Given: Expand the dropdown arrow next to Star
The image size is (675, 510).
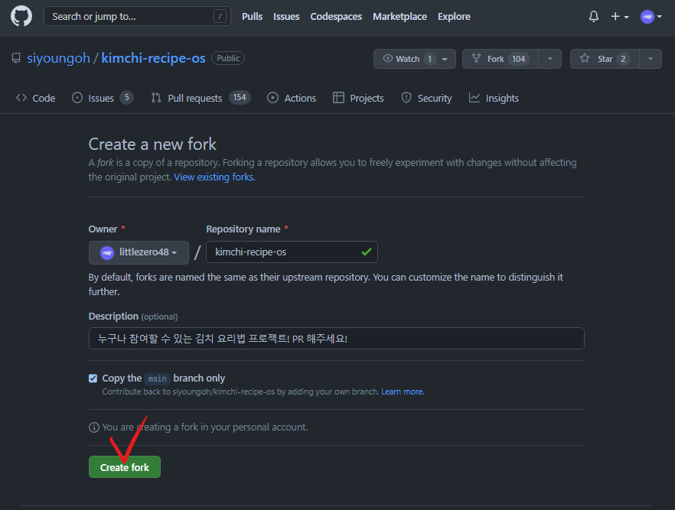Looking at the screenshot, I should coord(651,59).
